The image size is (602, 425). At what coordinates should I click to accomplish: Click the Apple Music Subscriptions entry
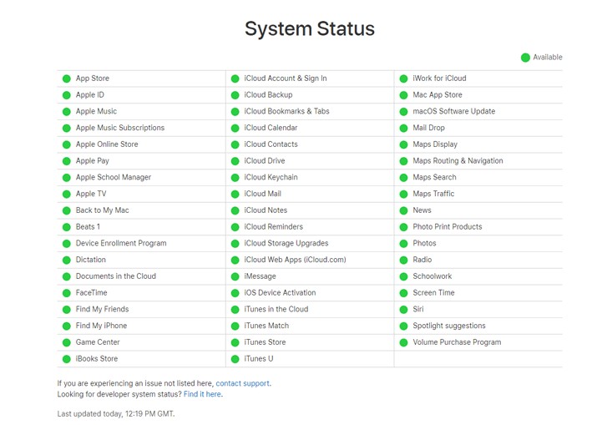click(x=120, y=128)
